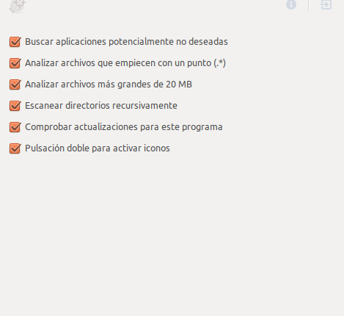Click label text 'Analizar archivos que empiecen con un punto'
The width and height of the screenshot is (344, 316).
(x=118, y=63)
